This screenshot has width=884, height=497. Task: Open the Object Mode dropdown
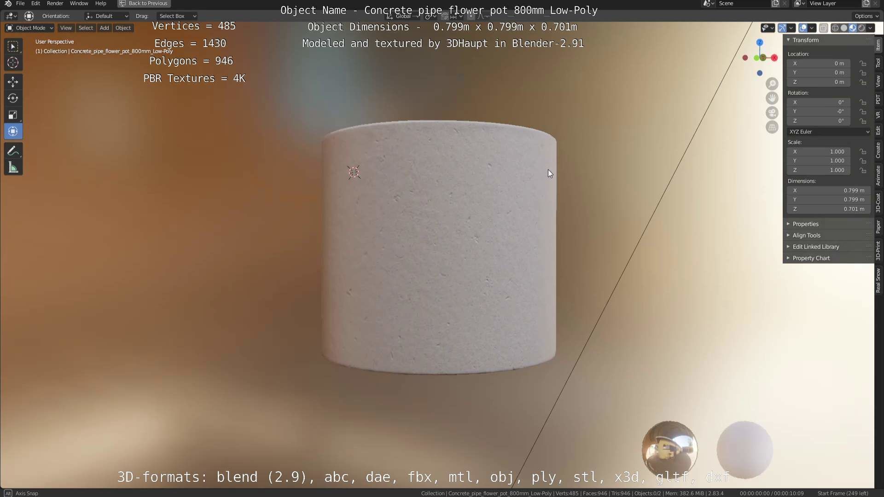coord(30,28)
